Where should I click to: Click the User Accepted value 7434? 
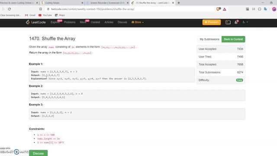point(240,49)
